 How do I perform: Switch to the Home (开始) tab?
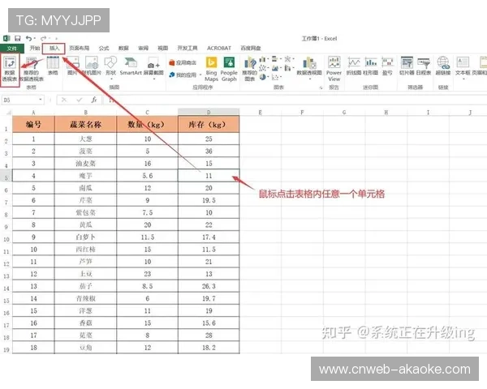point(34,48)
